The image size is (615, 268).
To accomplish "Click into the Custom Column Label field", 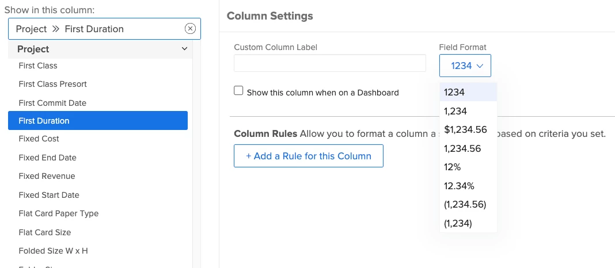I will tap(329, 63).
